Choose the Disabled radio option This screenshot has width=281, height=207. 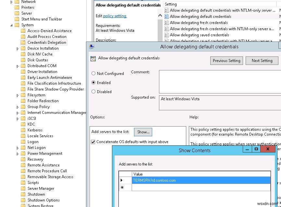point(93,92)
